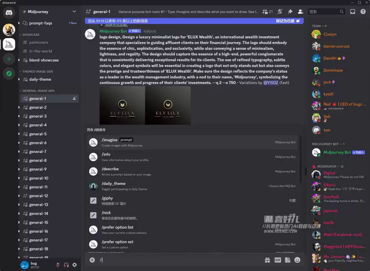Open Discord direct messages home icon

click(x=9, y=12)
